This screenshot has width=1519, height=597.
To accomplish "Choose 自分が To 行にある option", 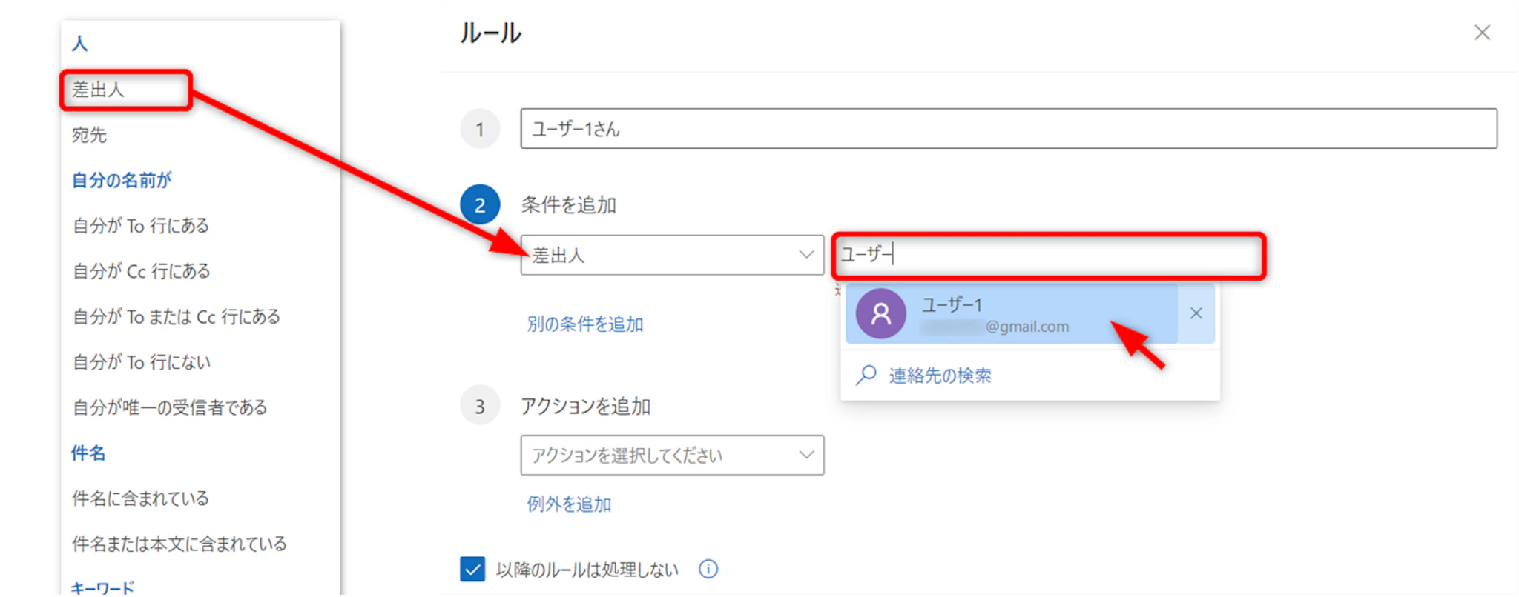I will pyautogui.click(x=141, y=225).
